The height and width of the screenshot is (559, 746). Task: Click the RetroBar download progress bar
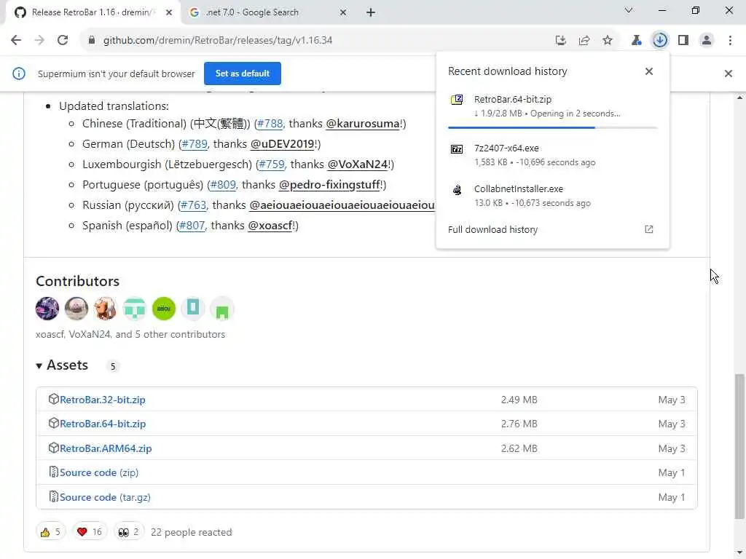(552, 127)
